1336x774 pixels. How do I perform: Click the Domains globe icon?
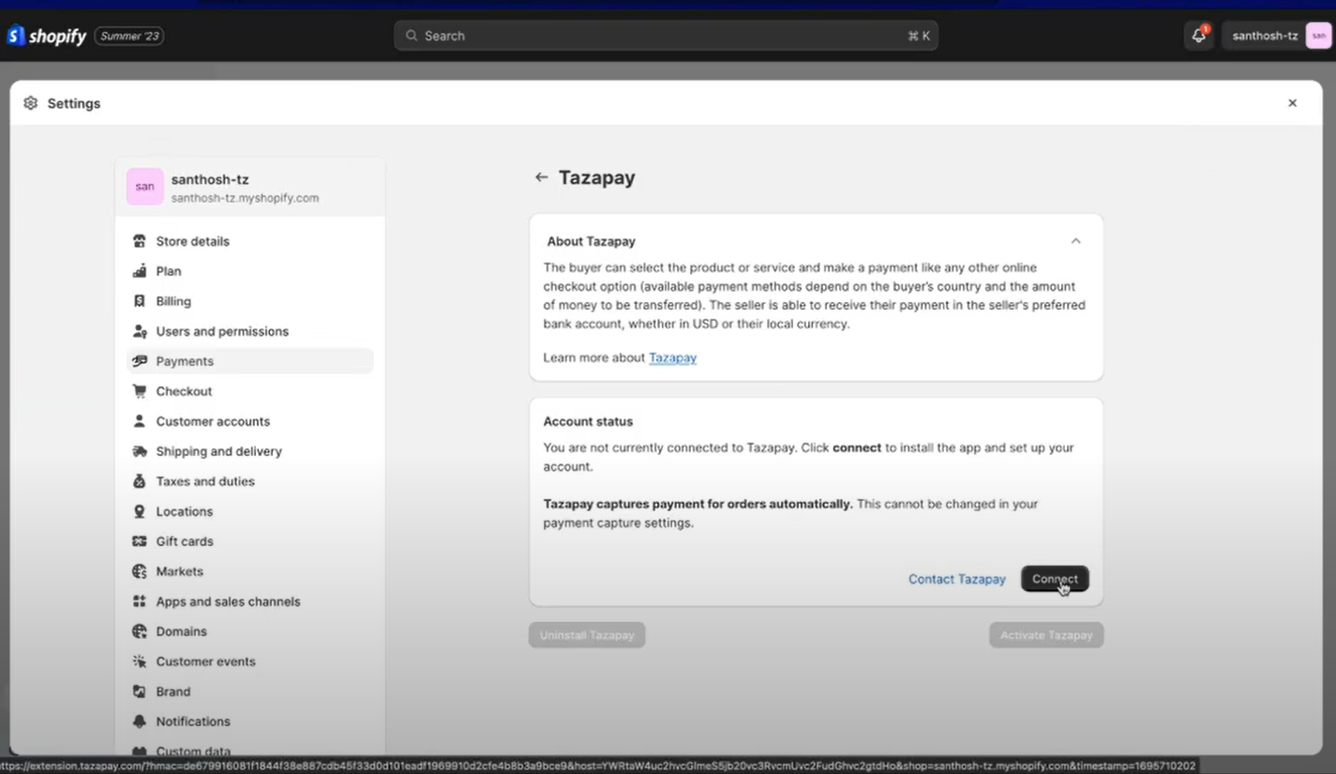(140, 631)
